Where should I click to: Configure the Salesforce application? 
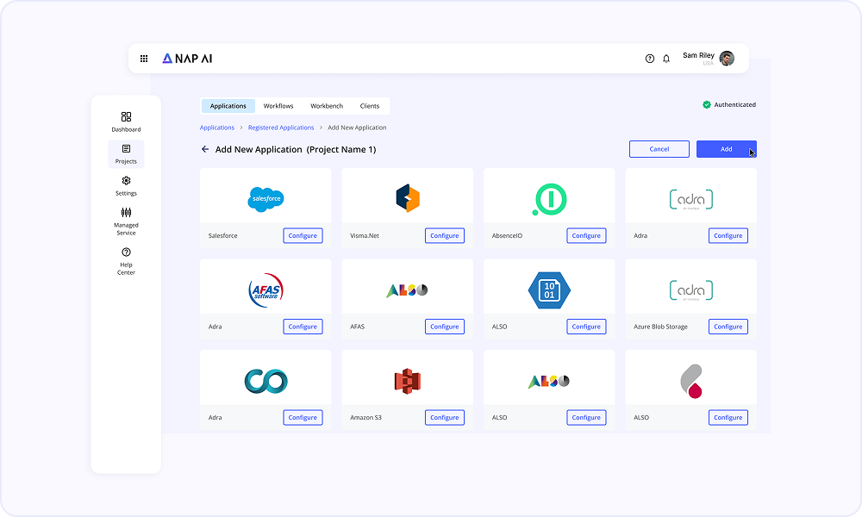[303, 236]
